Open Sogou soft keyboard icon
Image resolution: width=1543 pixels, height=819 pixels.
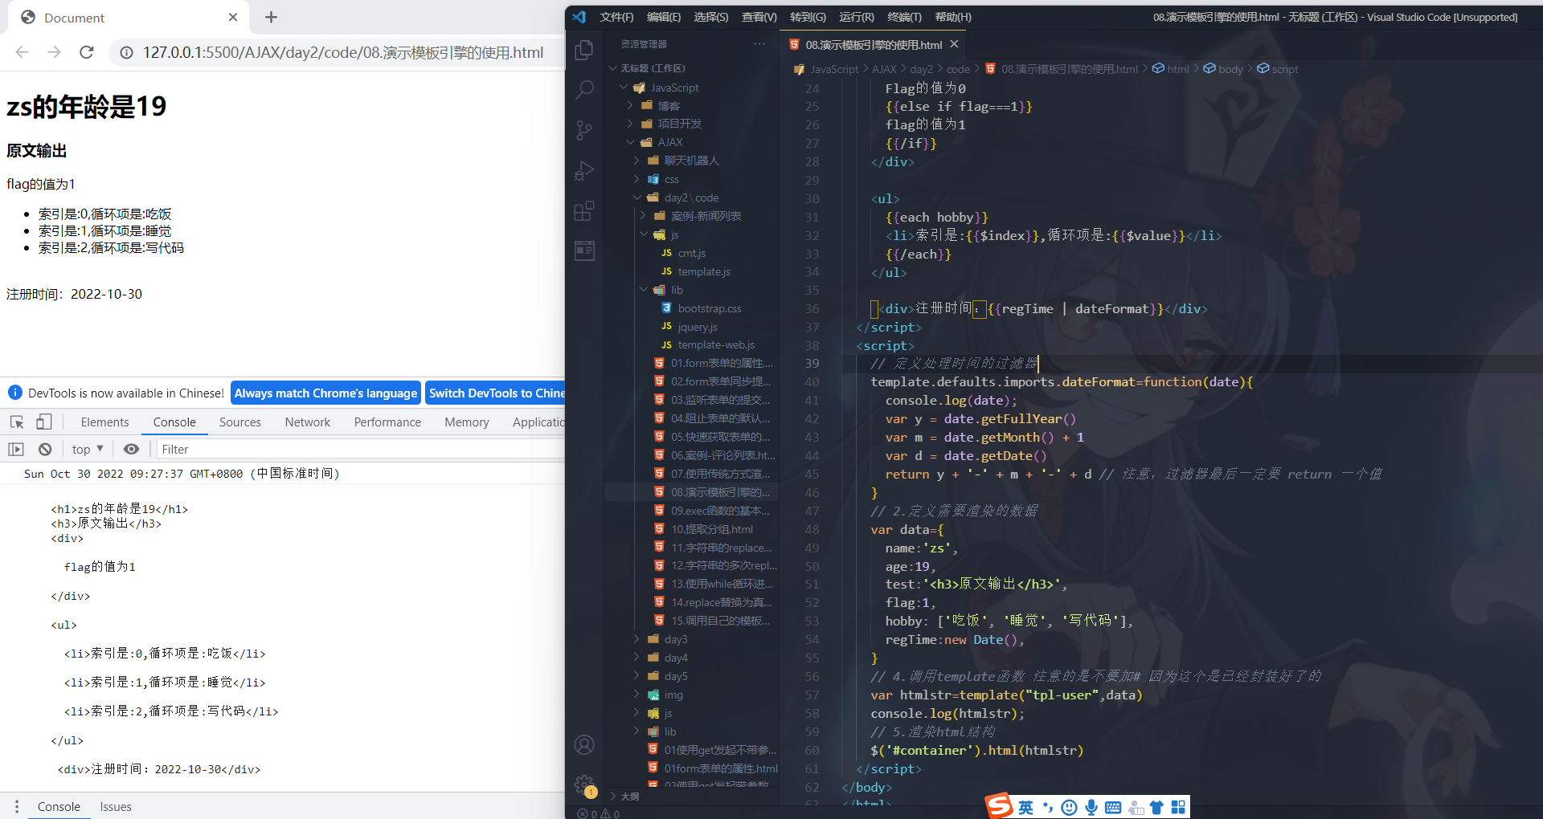[x=1113, y=807]
